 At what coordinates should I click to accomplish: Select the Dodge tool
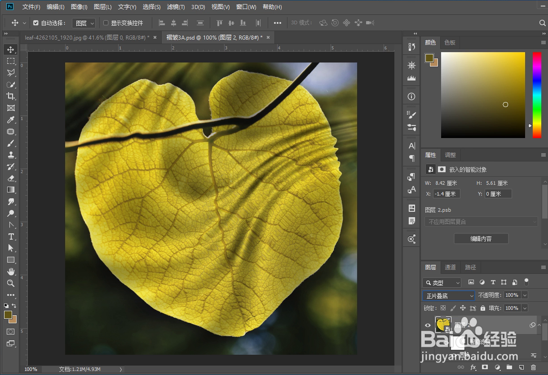coord(11,213)
